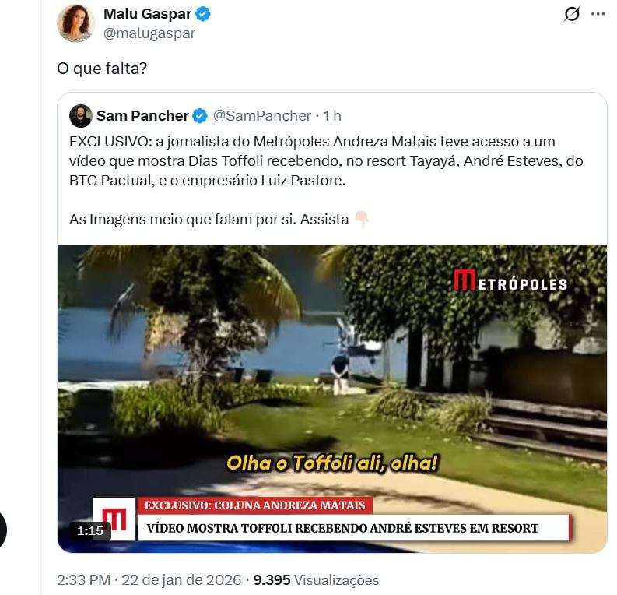This screenshot has height=595, width=617.
Task: Click the 1:15 video duration badge
Action: pyautogui.click(x=90, y=531)
